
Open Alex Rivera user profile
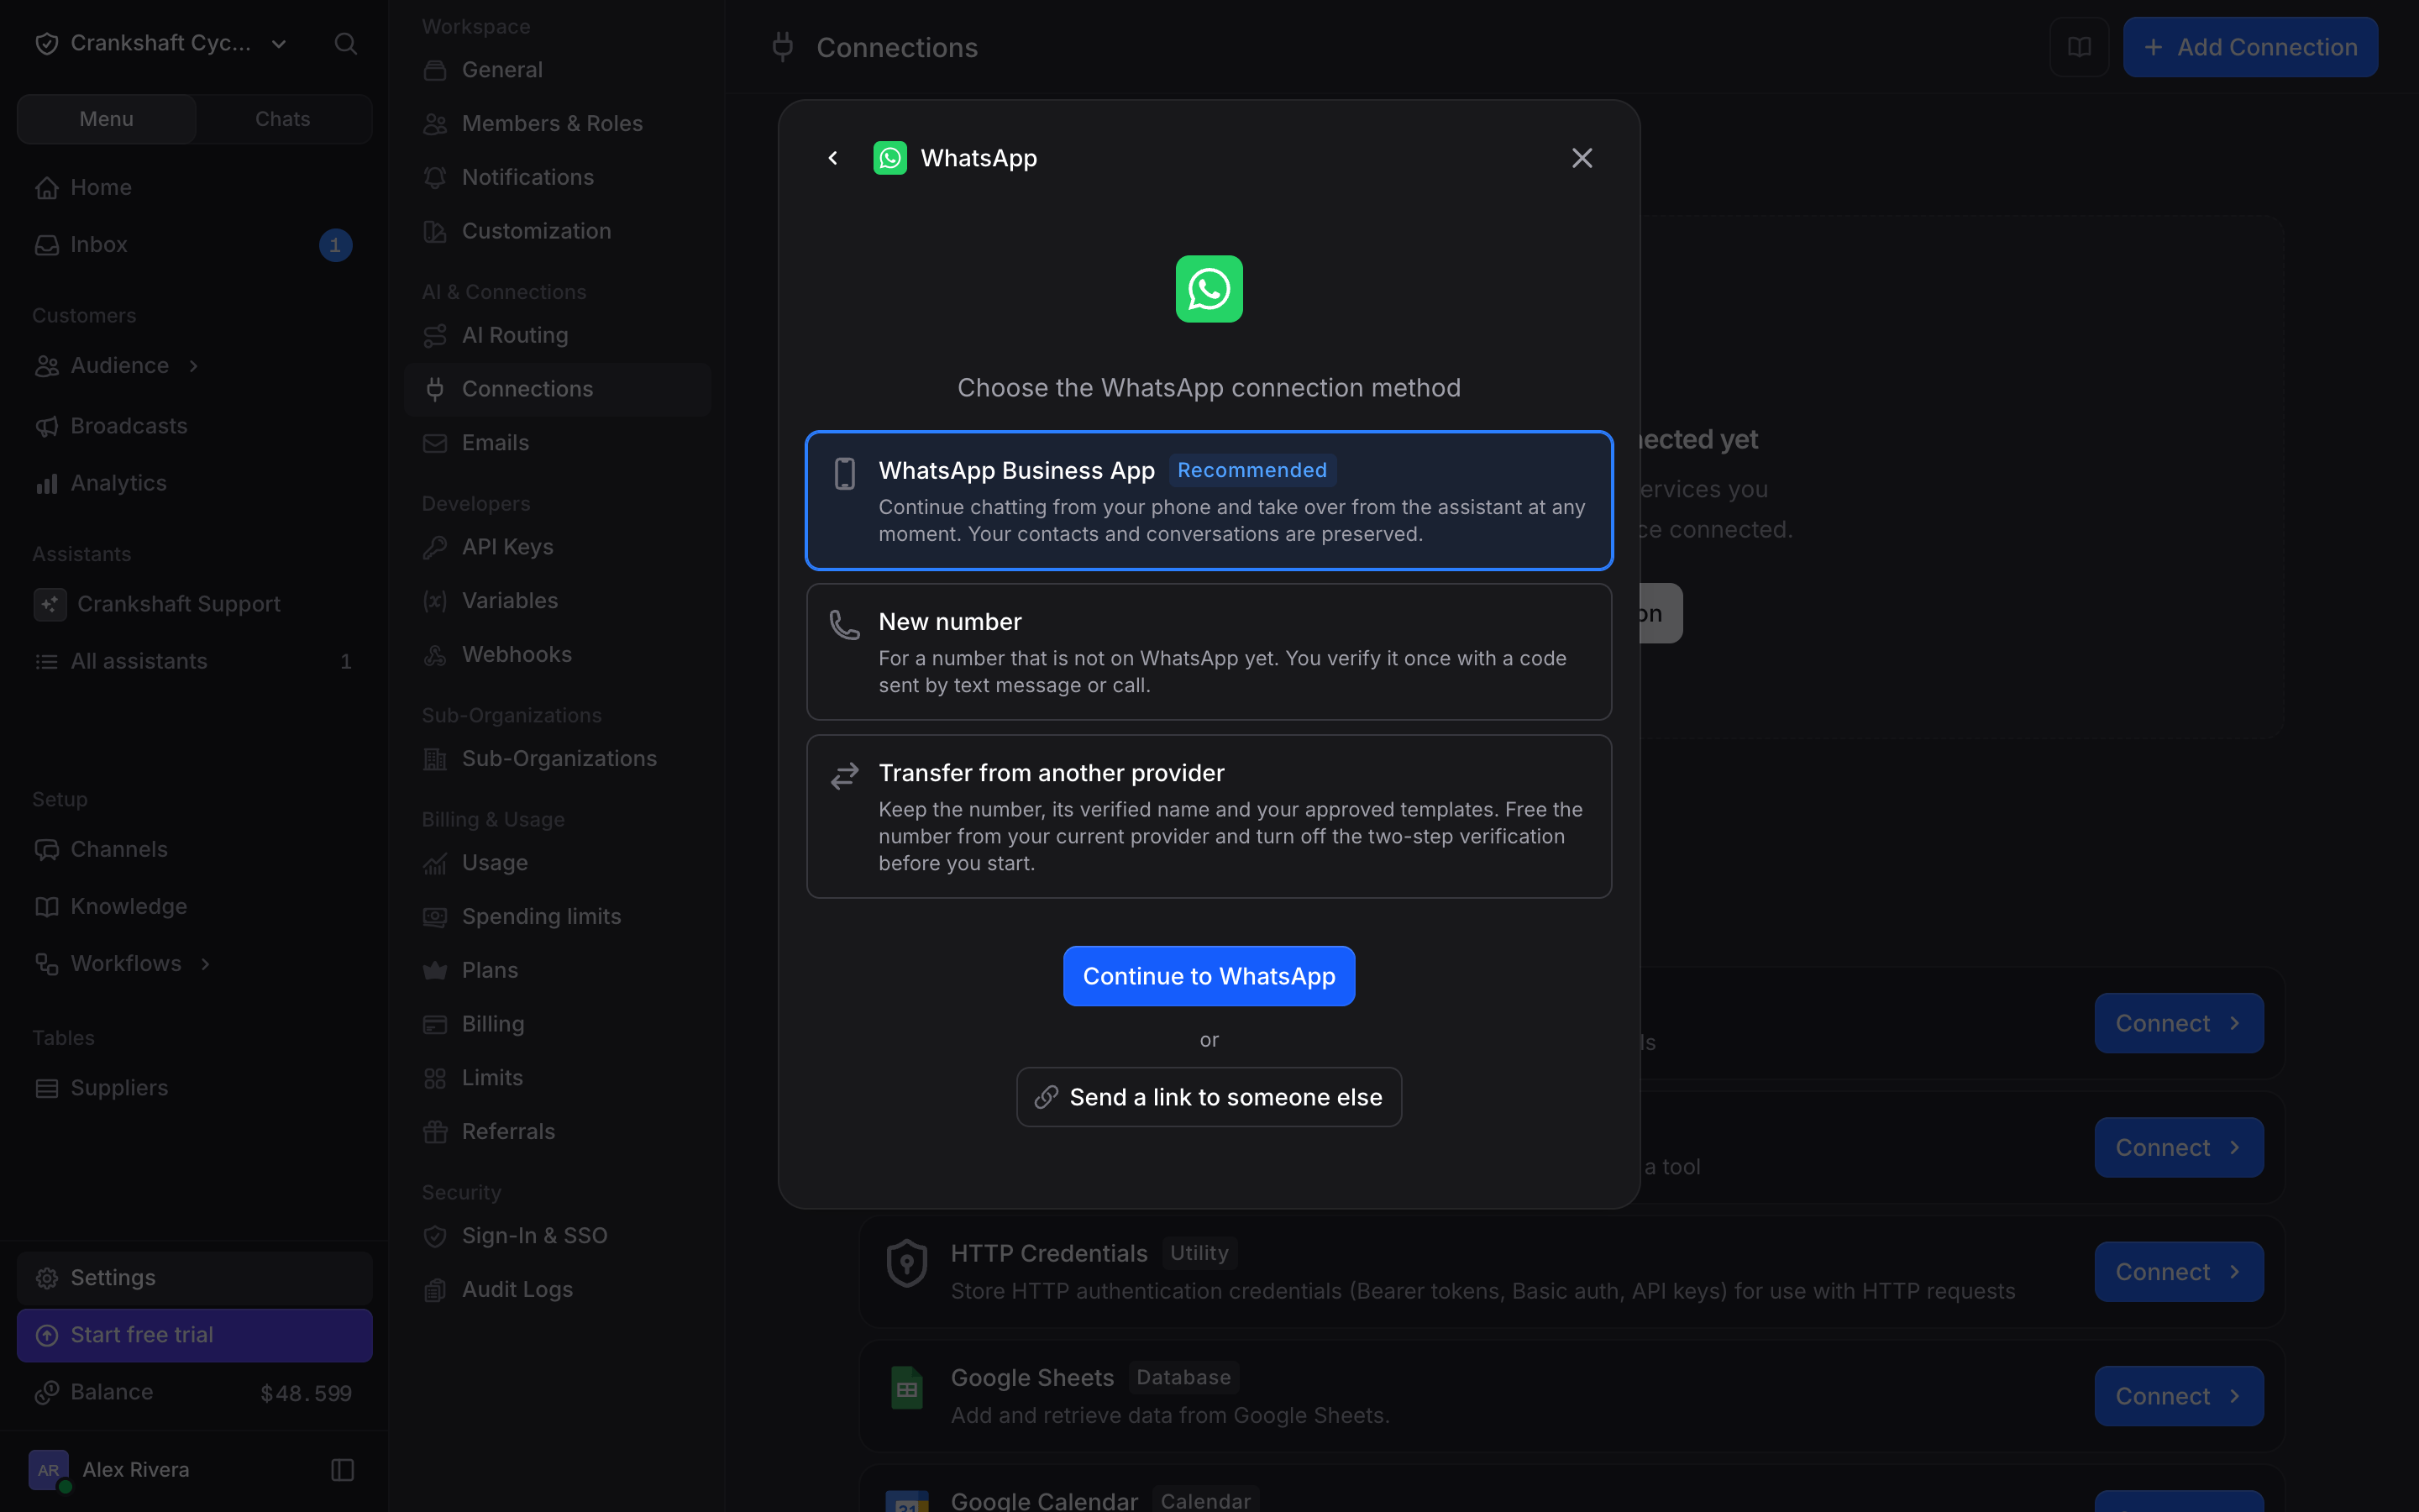110,1469
